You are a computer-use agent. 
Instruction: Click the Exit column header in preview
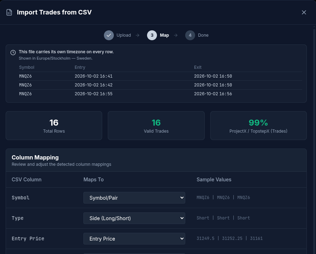[198, 67]
